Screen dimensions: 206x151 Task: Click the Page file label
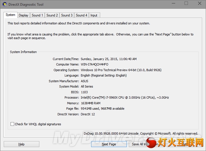72,109
